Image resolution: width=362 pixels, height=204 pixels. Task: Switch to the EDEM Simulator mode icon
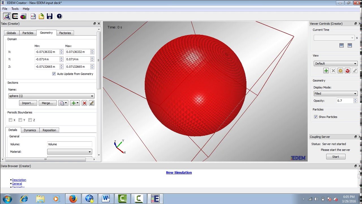click(x=15, y=16)
